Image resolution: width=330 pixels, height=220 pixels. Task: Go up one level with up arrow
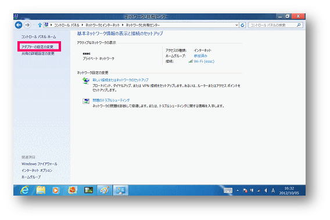40,25
